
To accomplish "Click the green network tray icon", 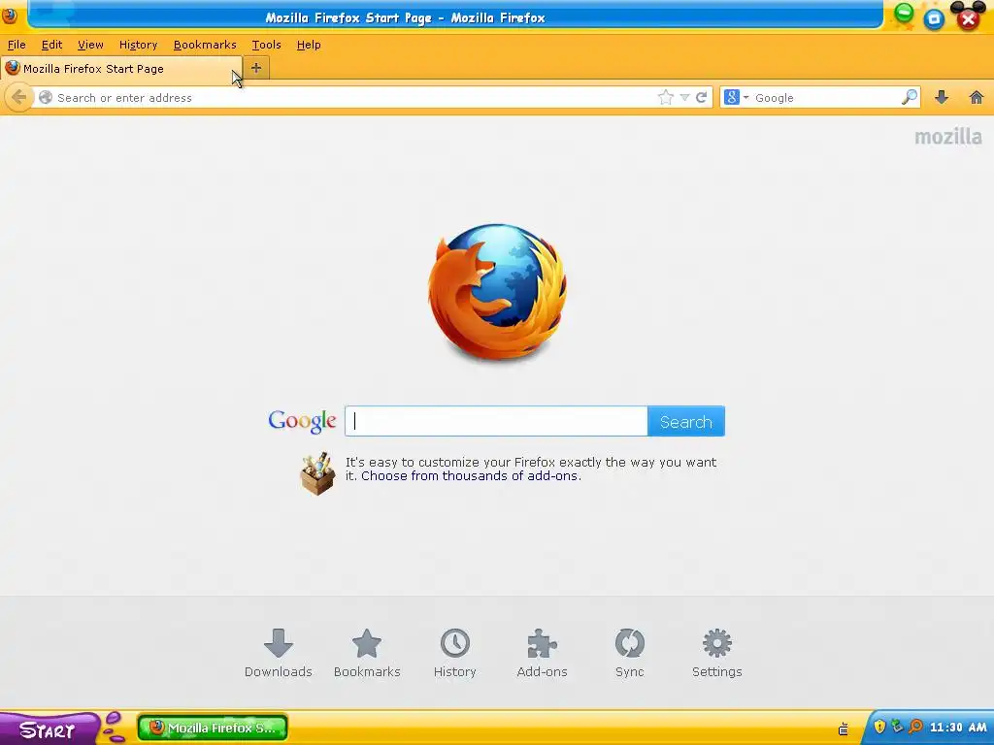I will click(x=896, y=727).
